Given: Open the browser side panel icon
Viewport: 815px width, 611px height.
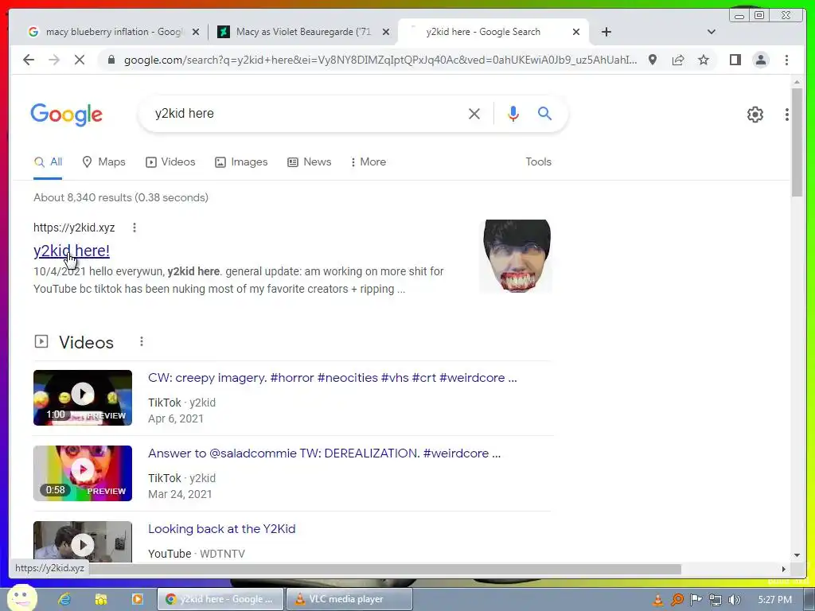Looking at the screenshot, I should click(735, 60).
